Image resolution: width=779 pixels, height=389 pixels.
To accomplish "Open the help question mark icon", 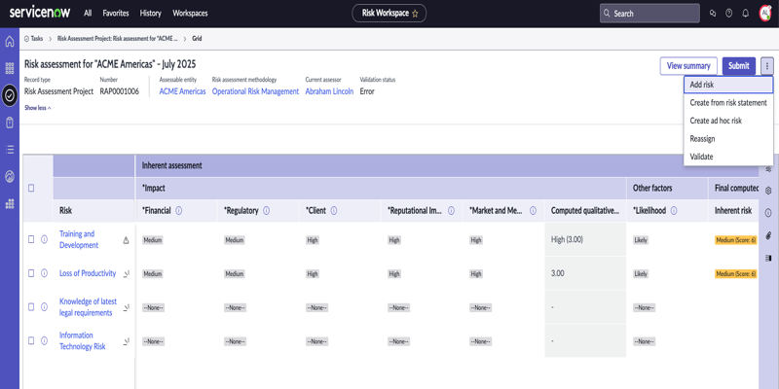I will click(x=728, y=14).
